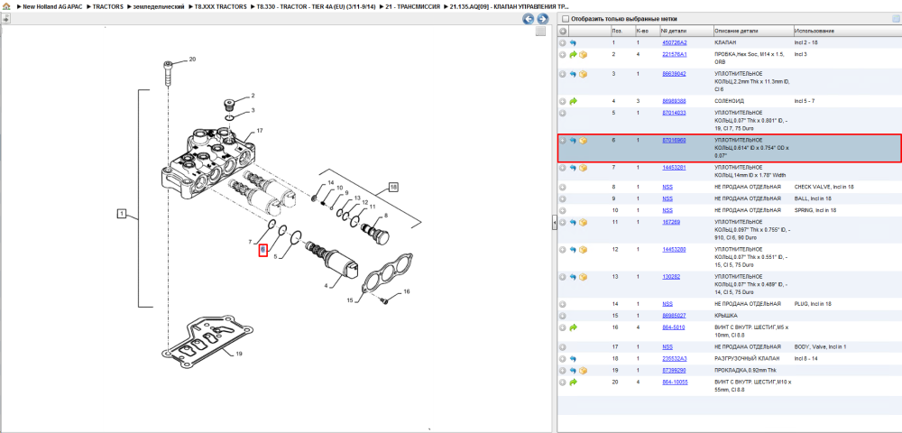Add position 8 CHECK VALVE with plus icon

pos(563,188)
